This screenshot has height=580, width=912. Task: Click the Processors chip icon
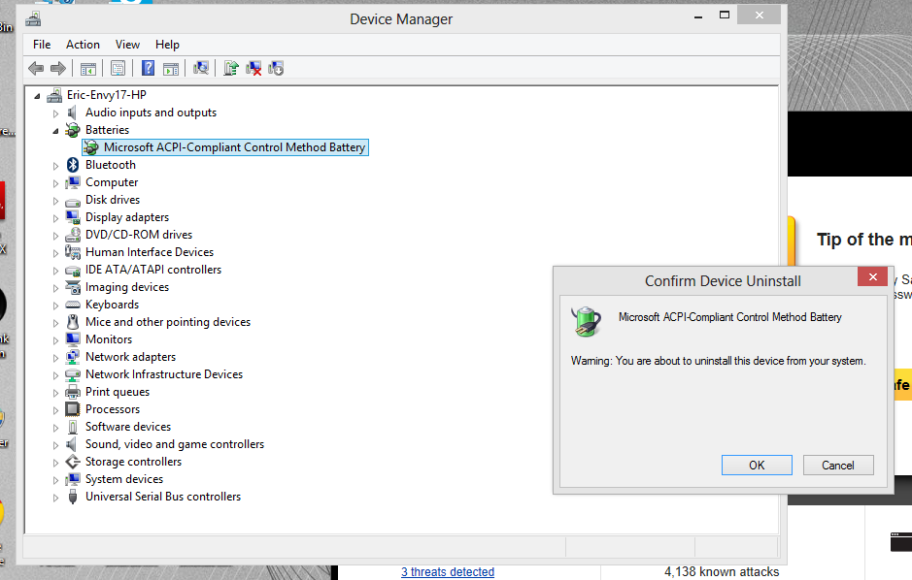(73, 409)
